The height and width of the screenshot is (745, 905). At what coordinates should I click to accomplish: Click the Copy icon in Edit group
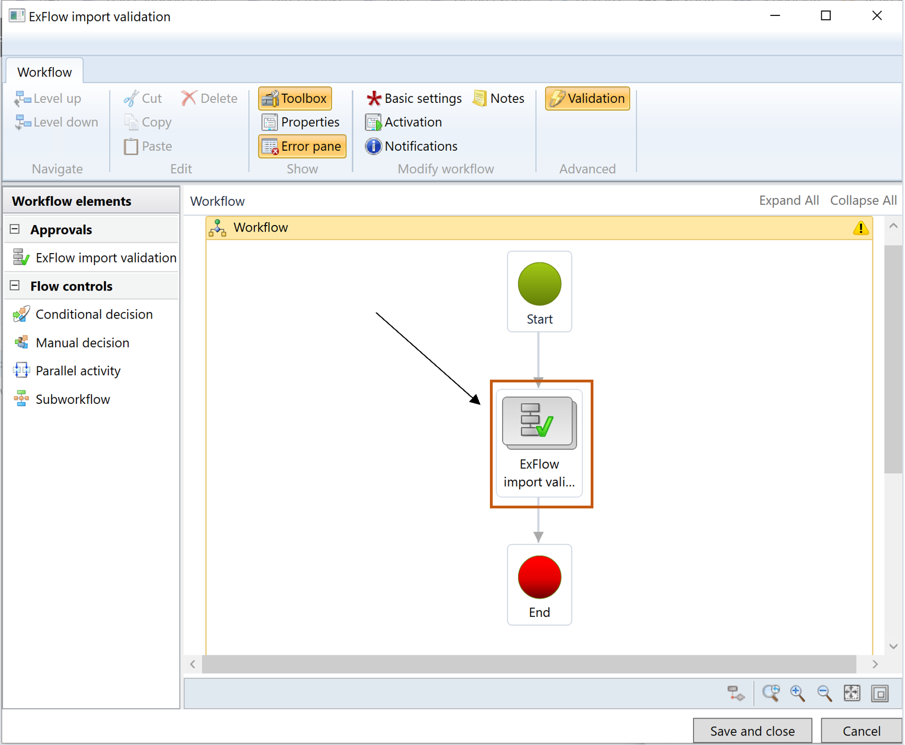tap(131, 122)
